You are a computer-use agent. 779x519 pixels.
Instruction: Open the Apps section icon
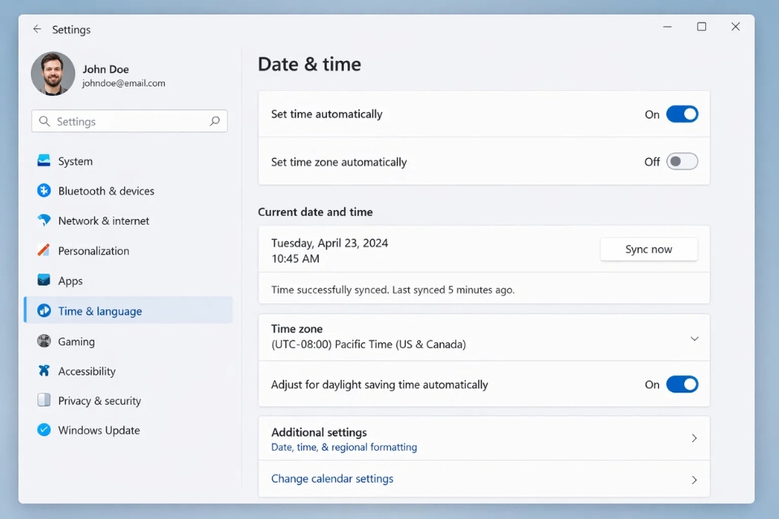click(x=44, y=281)
